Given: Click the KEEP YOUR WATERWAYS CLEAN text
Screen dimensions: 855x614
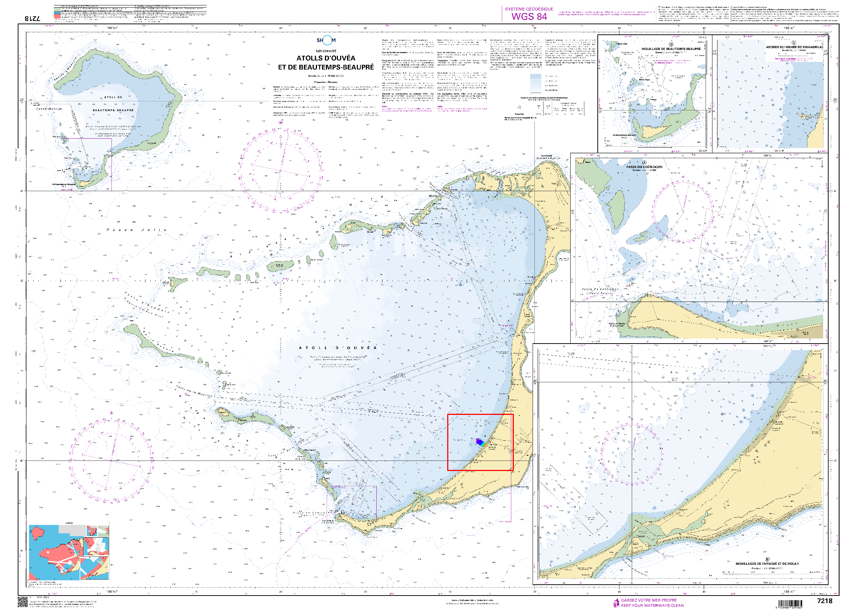Looking at the screenshot, I should point(652,605).
